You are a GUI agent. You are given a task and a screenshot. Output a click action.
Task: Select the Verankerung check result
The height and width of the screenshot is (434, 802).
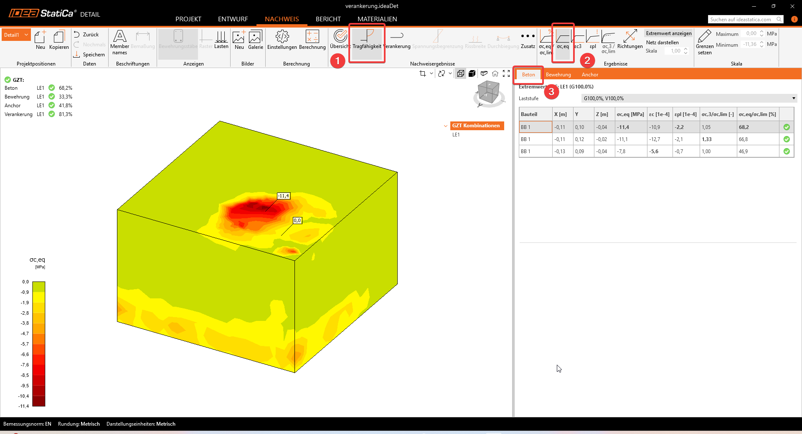(397, 40)
